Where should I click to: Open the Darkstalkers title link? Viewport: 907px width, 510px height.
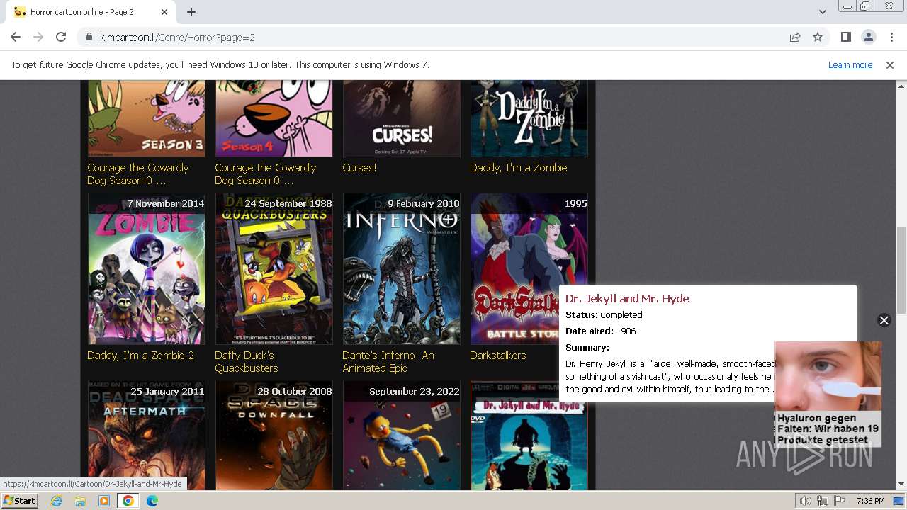[x=497, y=356]
